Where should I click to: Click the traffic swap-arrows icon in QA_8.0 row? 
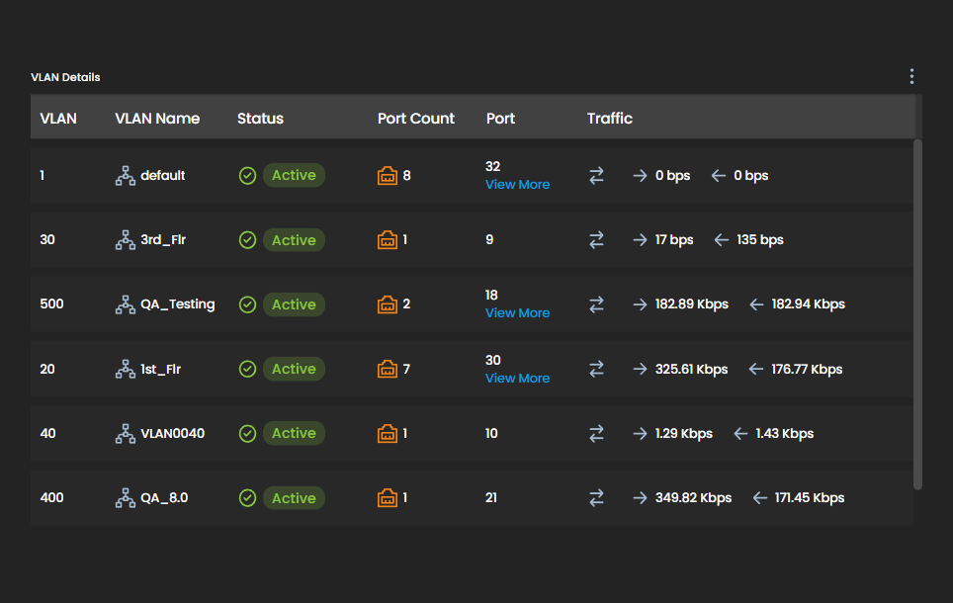coord(597,498)
